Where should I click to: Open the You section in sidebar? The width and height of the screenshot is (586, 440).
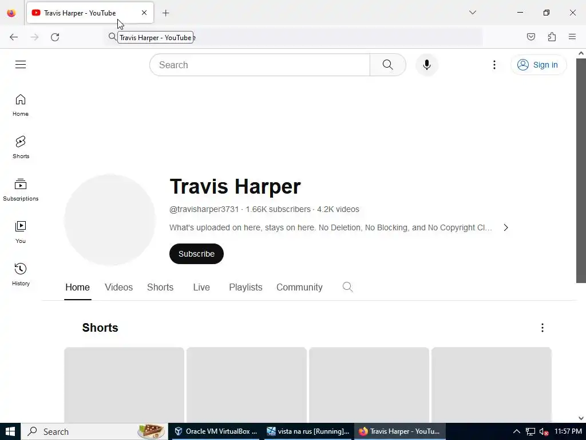click(21, 232)
